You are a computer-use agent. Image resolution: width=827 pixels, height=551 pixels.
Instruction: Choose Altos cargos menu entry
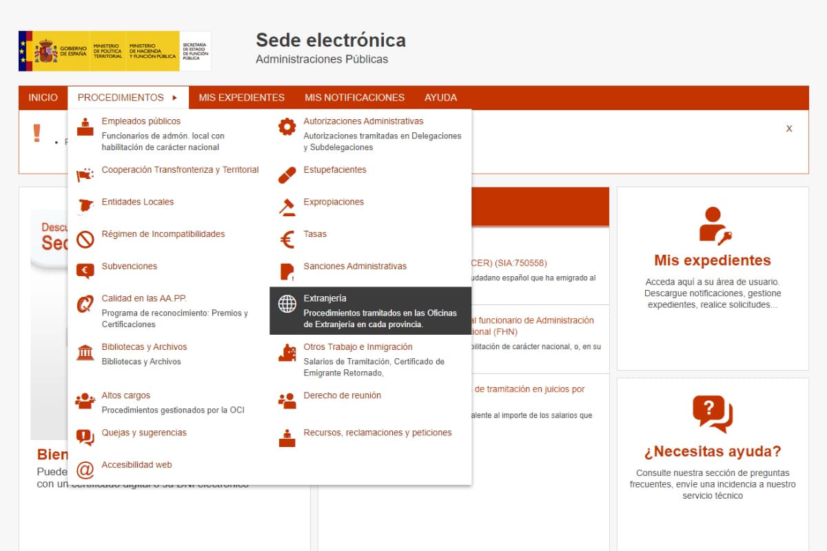pos(125,395)
